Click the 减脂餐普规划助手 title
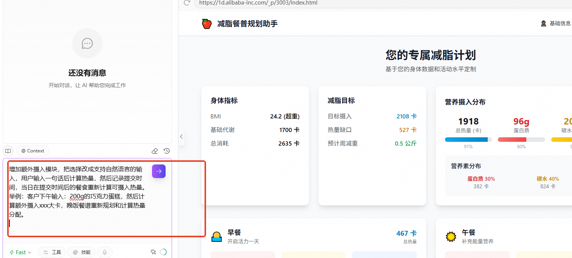The width and height of the screenshot is (572, 258). pos(247,24)
